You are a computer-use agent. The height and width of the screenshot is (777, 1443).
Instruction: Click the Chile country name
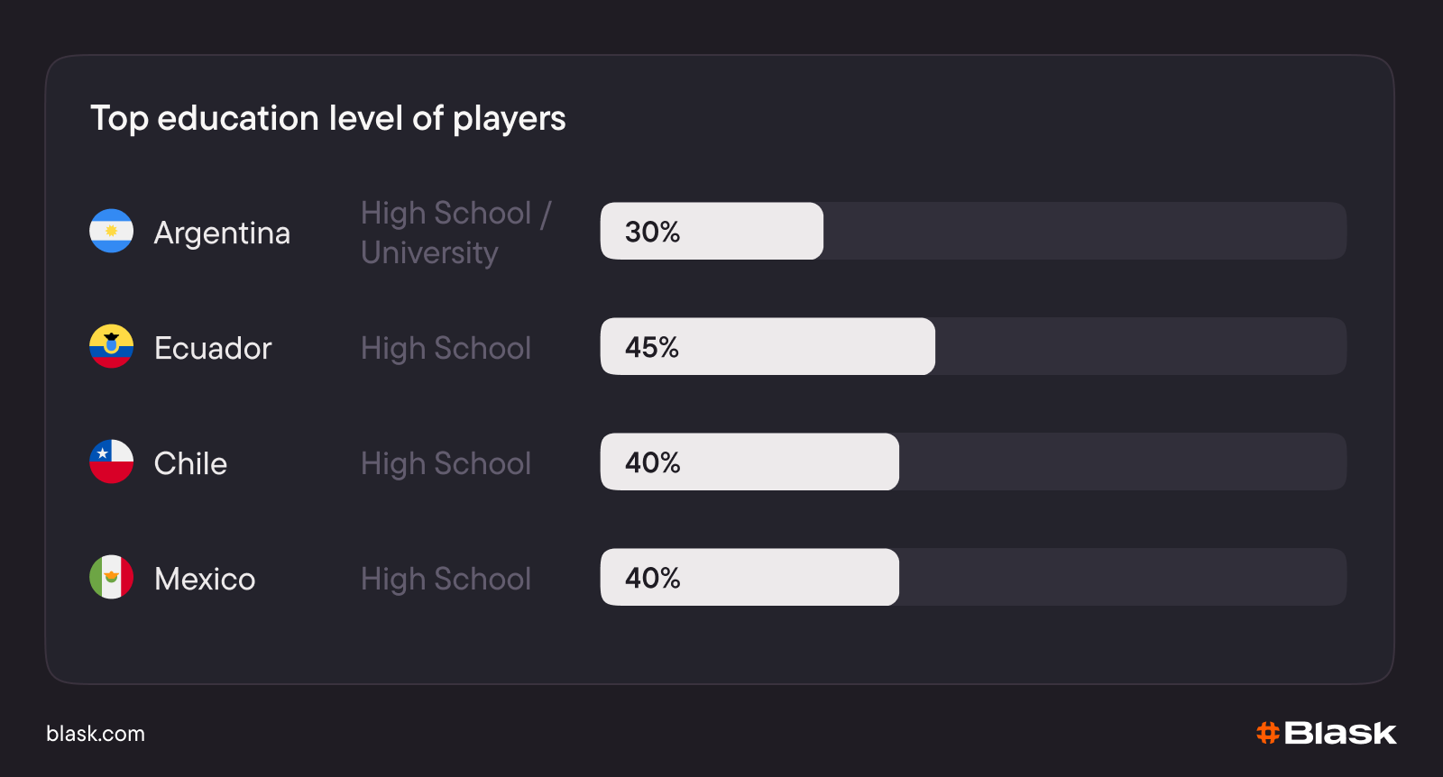click(x=190, y=463)
